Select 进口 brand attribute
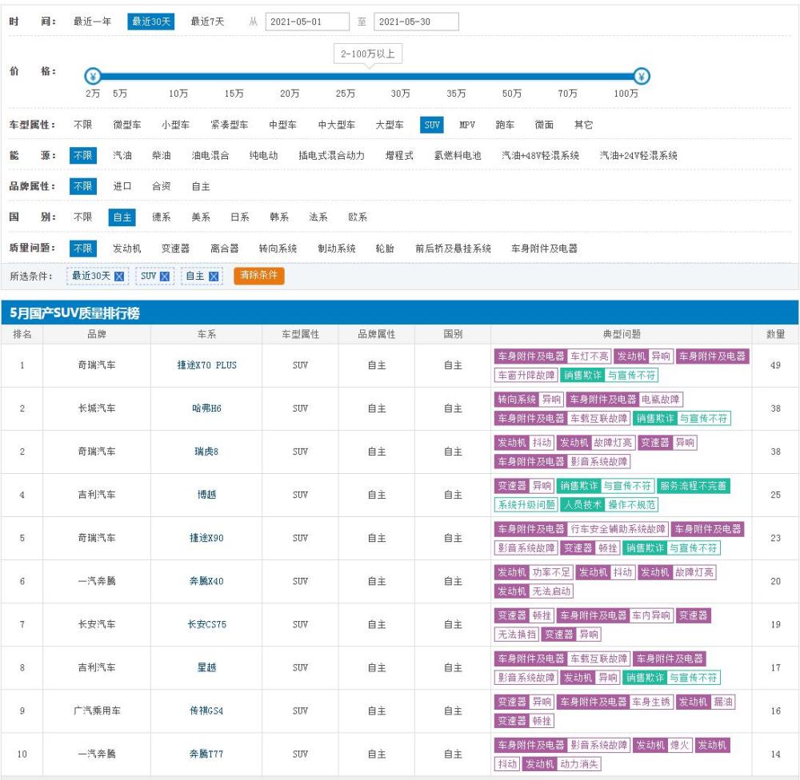Viewport: 800px width, 780px height. 122,186
